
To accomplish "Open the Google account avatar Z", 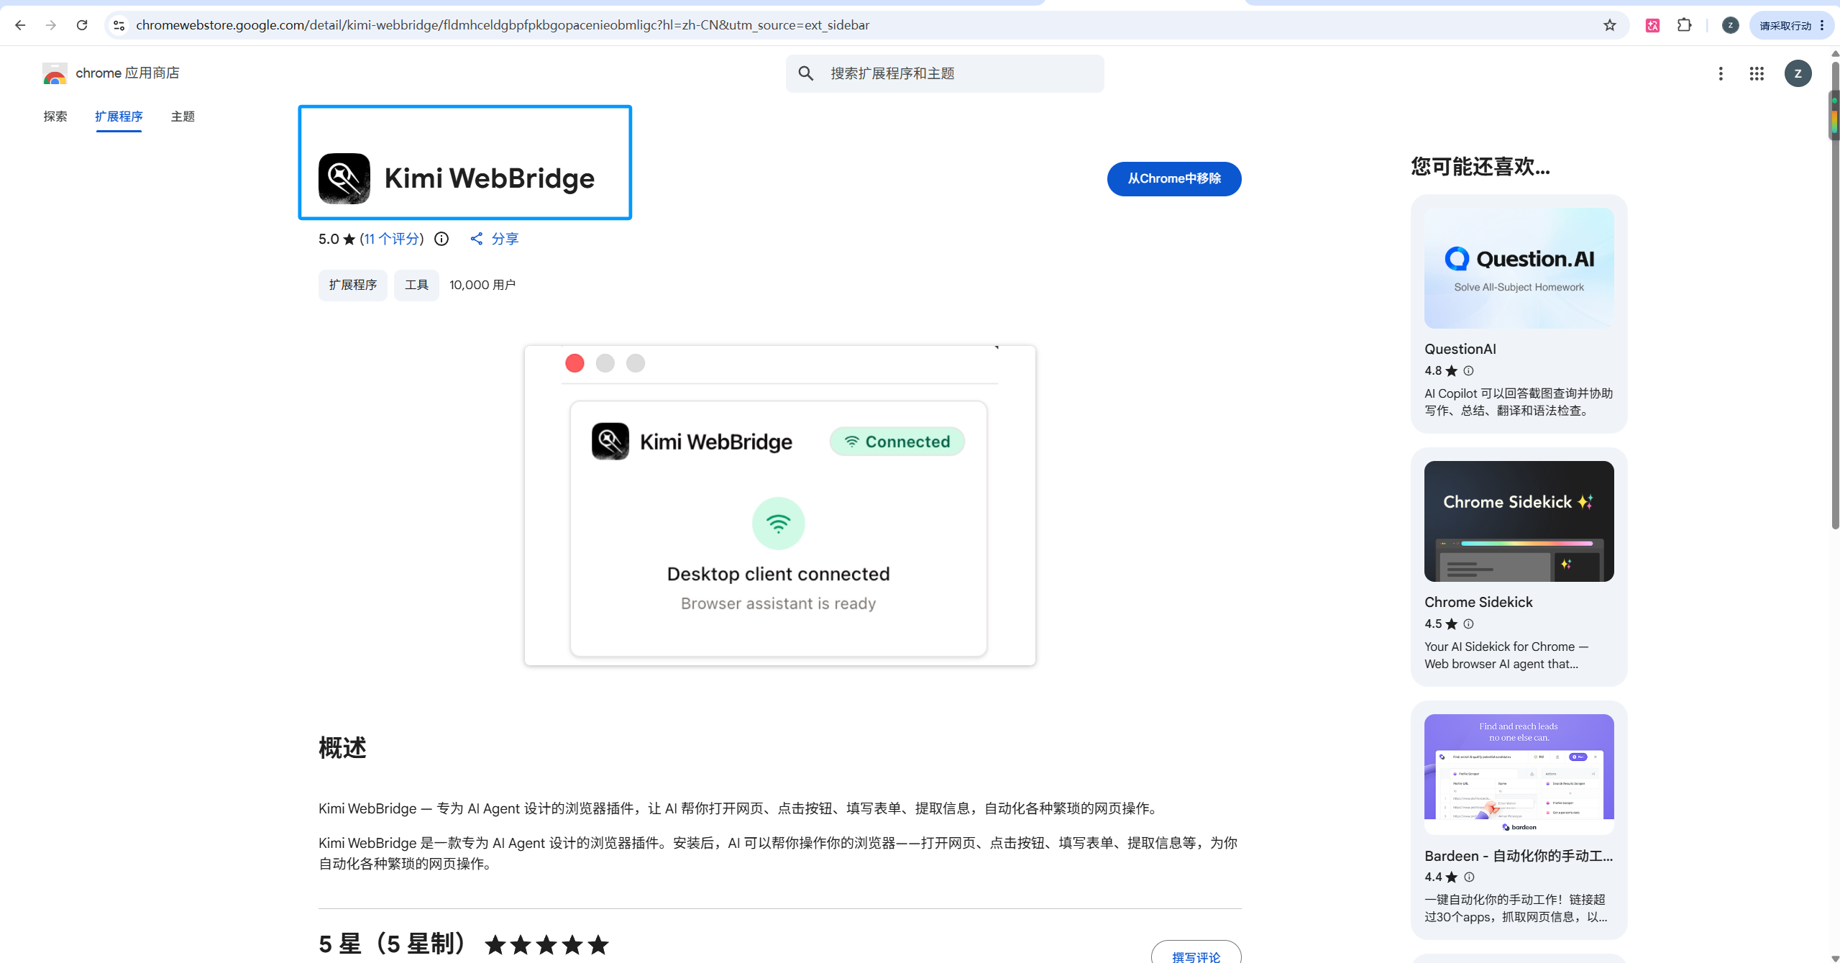I will (x=1798, y=73).
